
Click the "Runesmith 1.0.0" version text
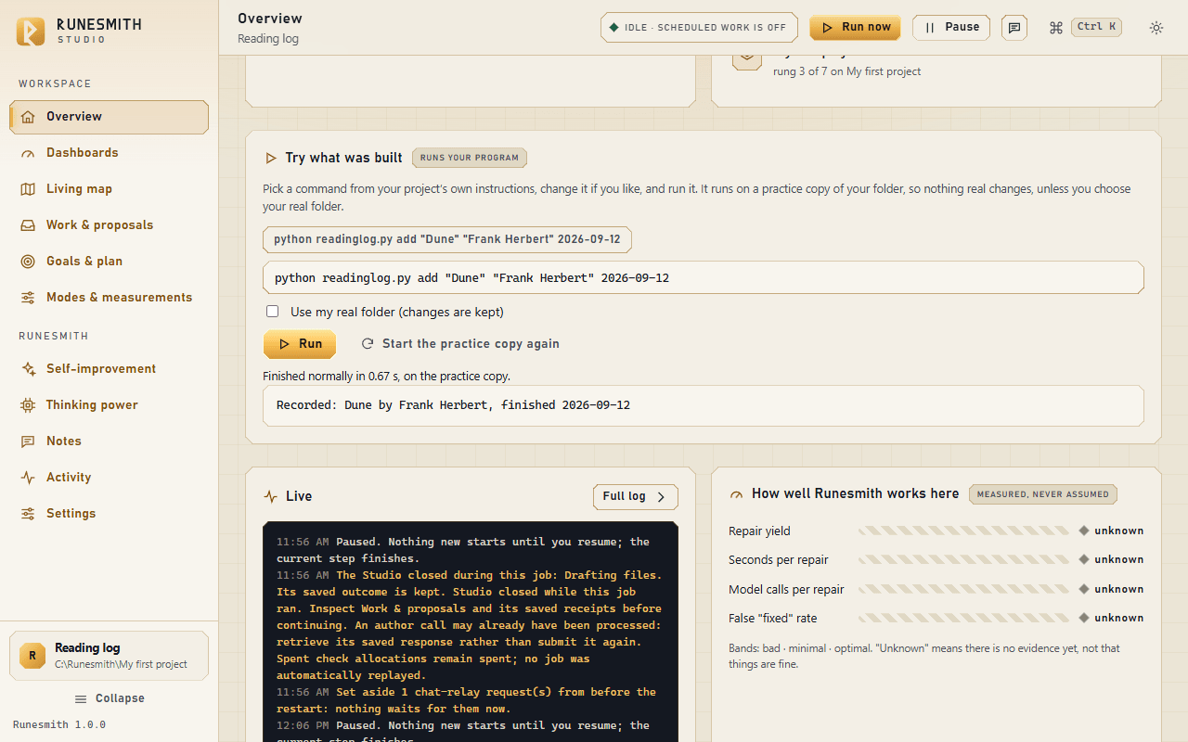59,725
